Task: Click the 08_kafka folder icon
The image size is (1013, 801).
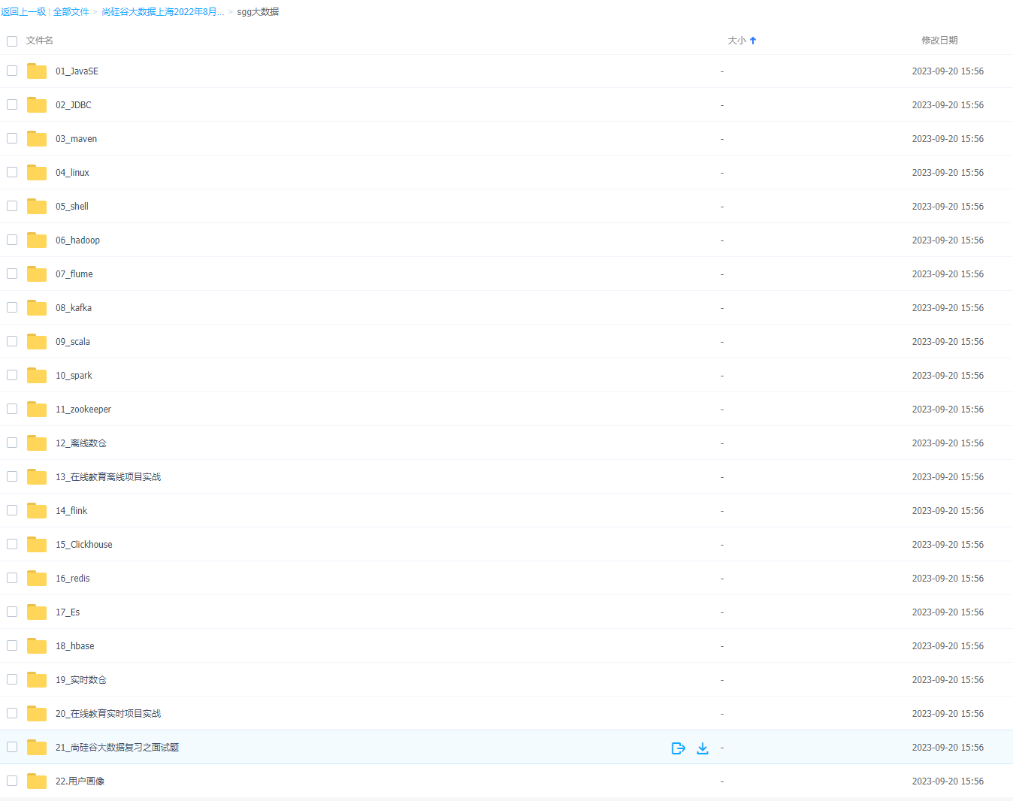Action: point(37,308)
